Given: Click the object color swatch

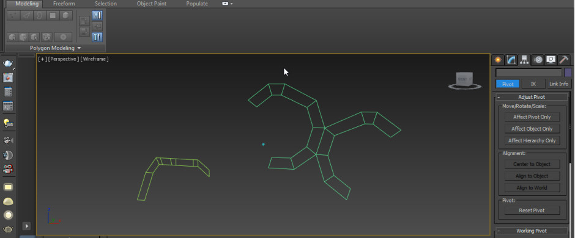Looking at the screenshot, I should pos(568,73).
